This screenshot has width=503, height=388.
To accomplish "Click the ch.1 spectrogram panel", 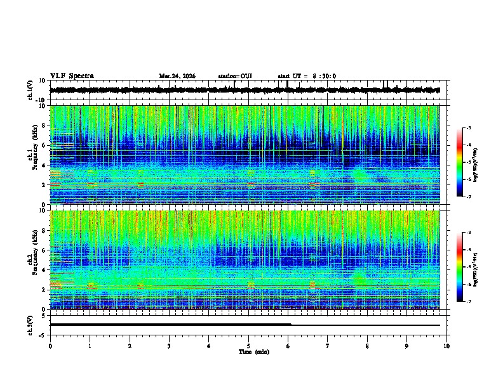I will pos(245,155).
